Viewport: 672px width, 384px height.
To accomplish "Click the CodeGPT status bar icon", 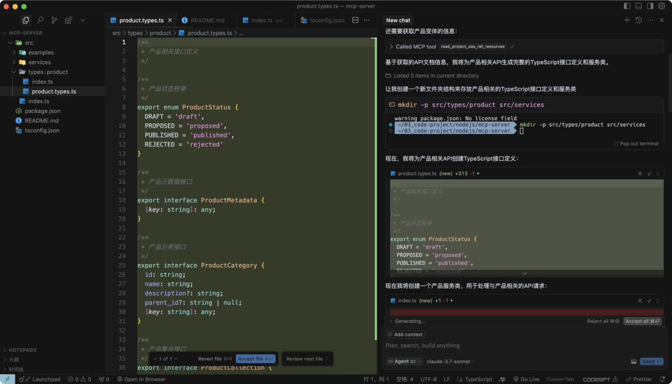I will tap(596, 378).
